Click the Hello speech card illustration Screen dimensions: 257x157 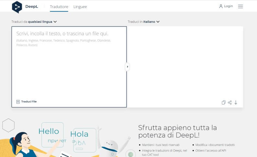pyautogui.click(x=53, y=135)
